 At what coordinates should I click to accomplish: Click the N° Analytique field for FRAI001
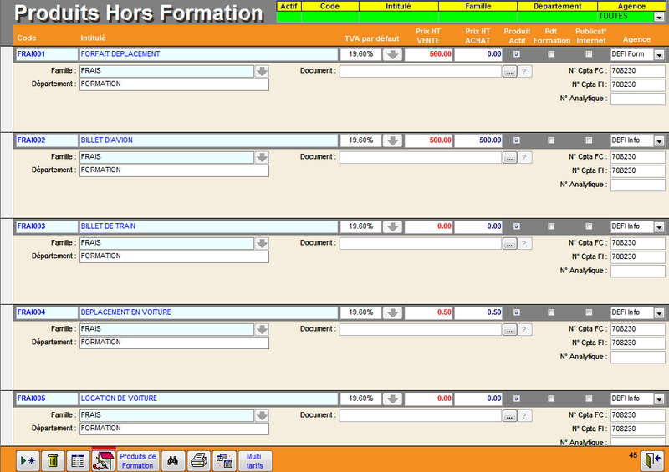coord(637,99)
